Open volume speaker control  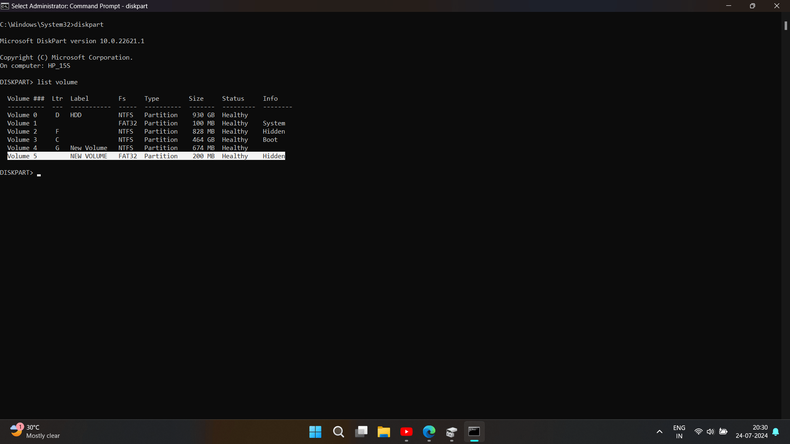pyautogui.click(x=711, y=432)
